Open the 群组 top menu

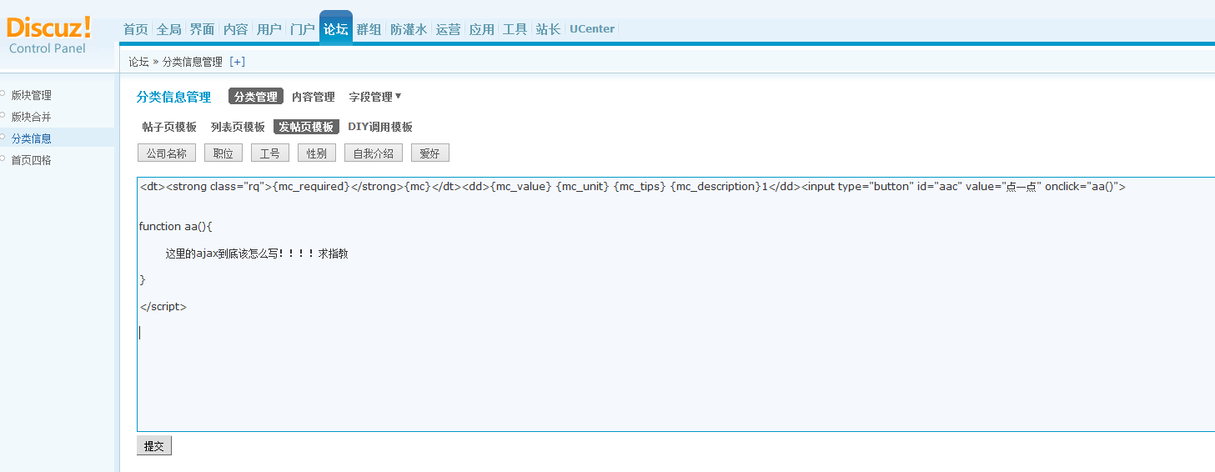pos(369,29)
